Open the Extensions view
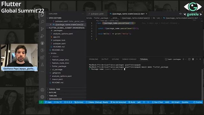This screenshot has width=204, height=115. click(x=42, y=57)
